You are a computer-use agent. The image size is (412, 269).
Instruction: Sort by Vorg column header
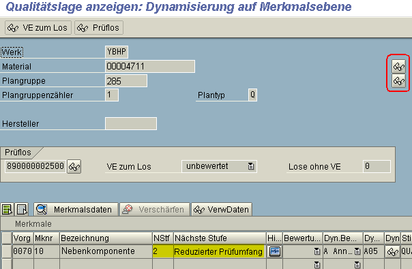coord(23,238)
